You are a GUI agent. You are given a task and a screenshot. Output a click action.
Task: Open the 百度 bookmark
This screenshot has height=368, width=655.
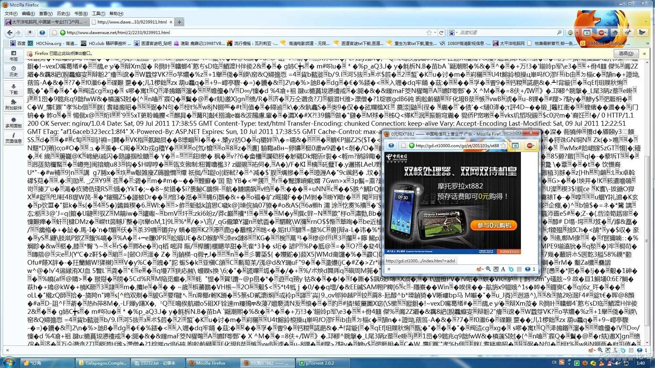18,44
